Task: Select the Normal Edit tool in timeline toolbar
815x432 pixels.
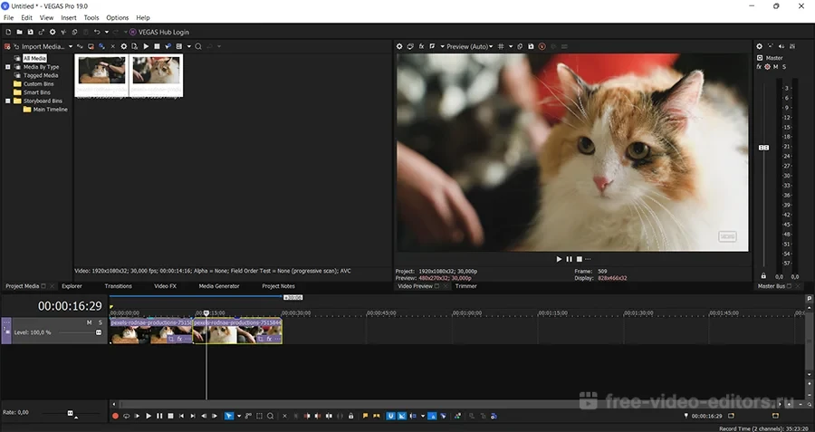Action: point(229,416)
